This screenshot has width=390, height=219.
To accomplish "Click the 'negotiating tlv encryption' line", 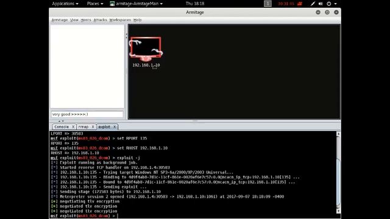I will [85, 201].
